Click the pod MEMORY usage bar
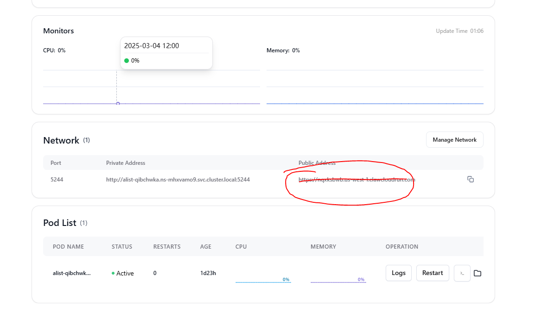This screenshot has height=313, width=535. (338, 281)
